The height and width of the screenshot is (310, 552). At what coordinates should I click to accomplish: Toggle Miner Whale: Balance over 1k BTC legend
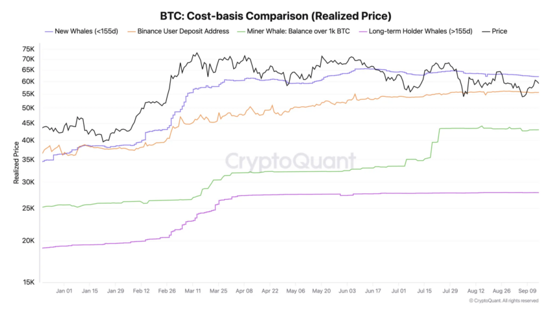pyautogui.click(x=294, y=31)
